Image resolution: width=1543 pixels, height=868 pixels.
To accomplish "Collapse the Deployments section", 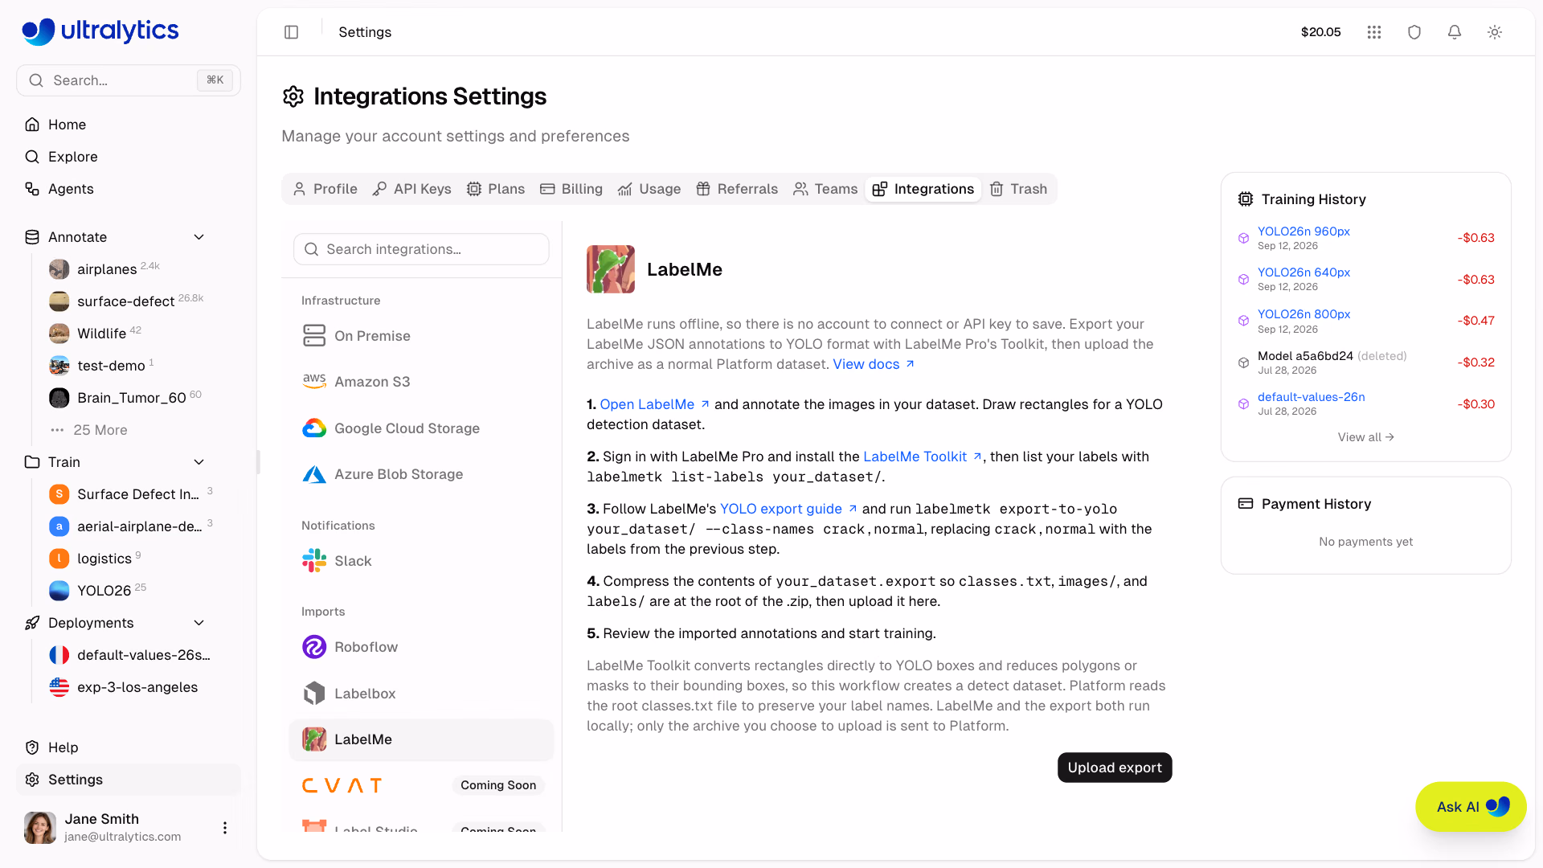I will (199, 623).
